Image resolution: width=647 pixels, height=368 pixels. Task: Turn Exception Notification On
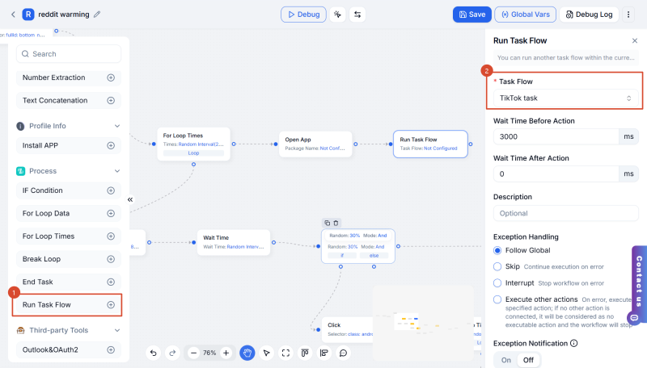pyautogui.click(x=506, y=360)
